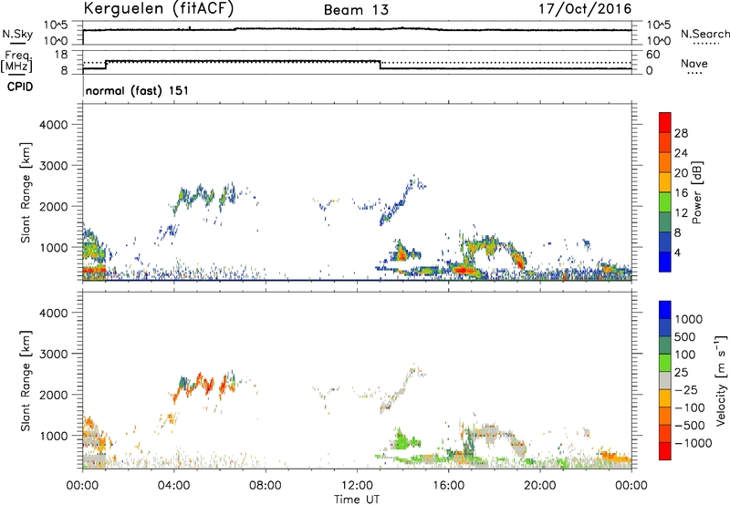Click the '-25' velocity colorbar tick label
Screen dimensions: 730x505
pos(686,390)
